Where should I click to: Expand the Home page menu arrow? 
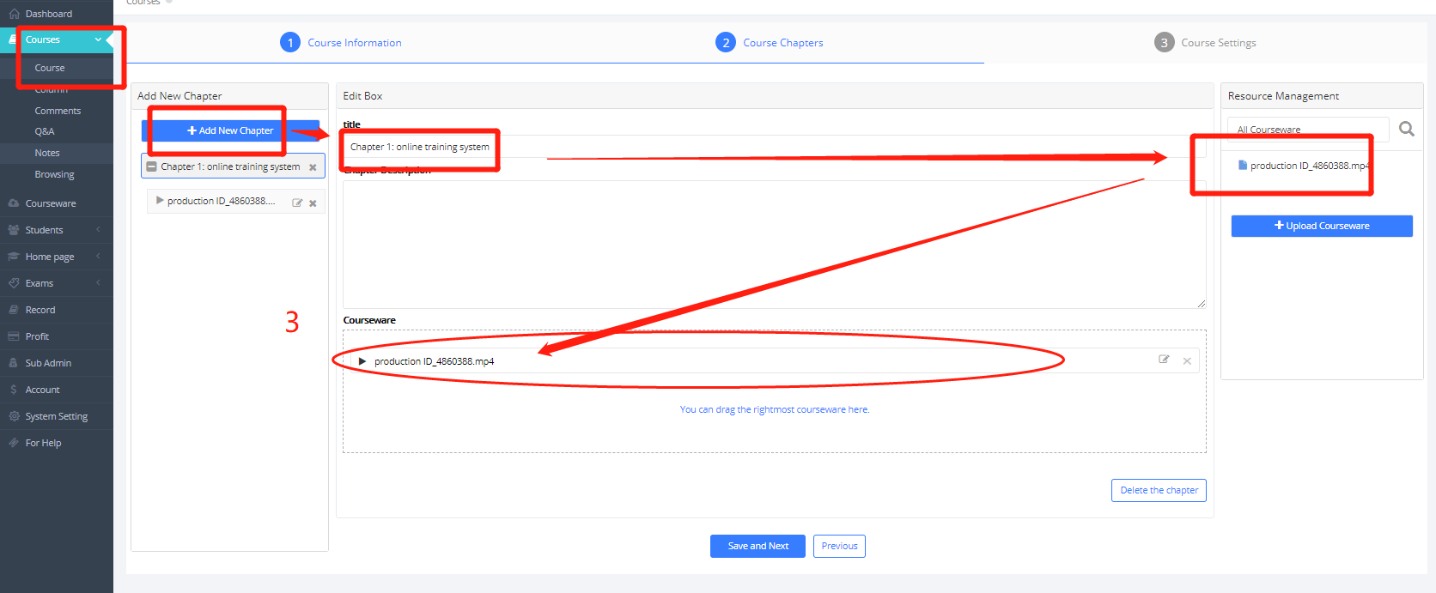[x=98, y=257]
